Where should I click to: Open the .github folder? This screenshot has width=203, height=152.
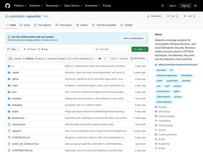[x=15, y=79]
